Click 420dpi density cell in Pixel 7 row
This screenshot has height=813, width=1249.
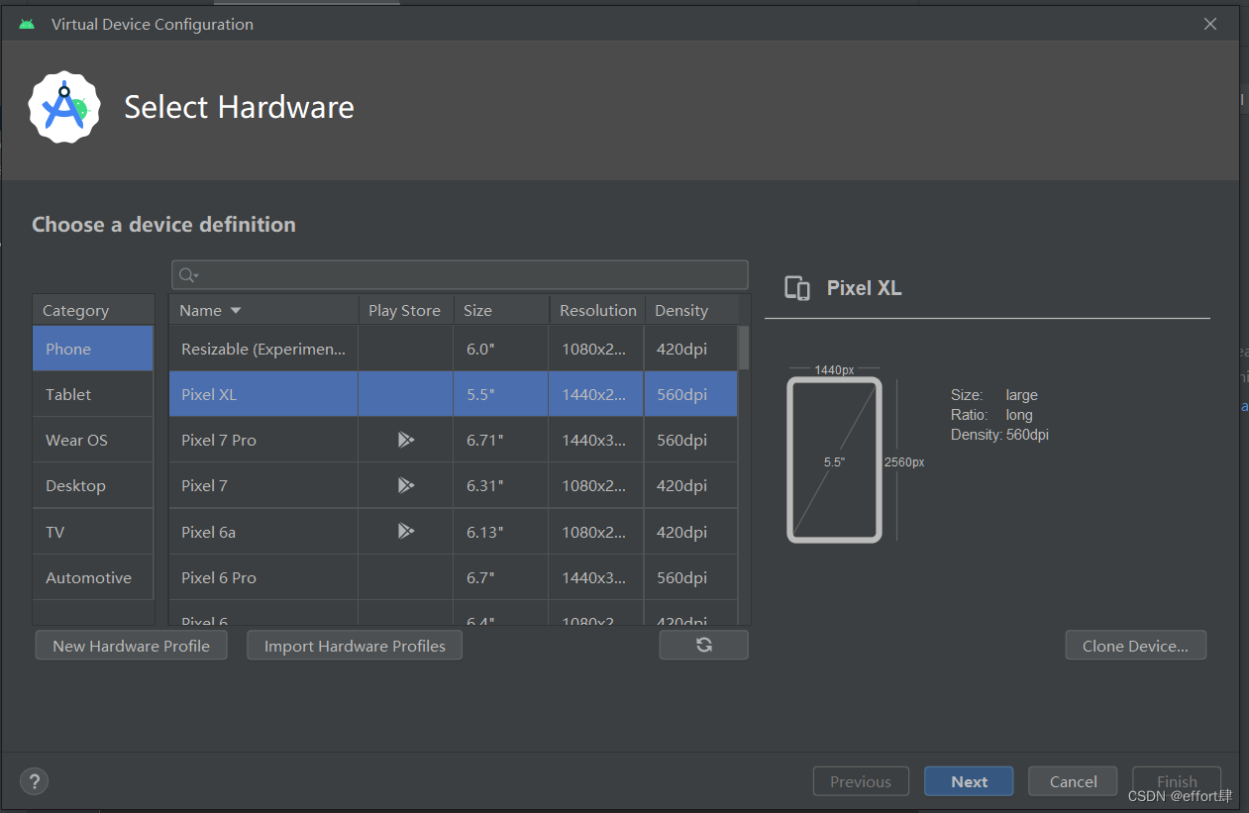(x=691, y=485)
